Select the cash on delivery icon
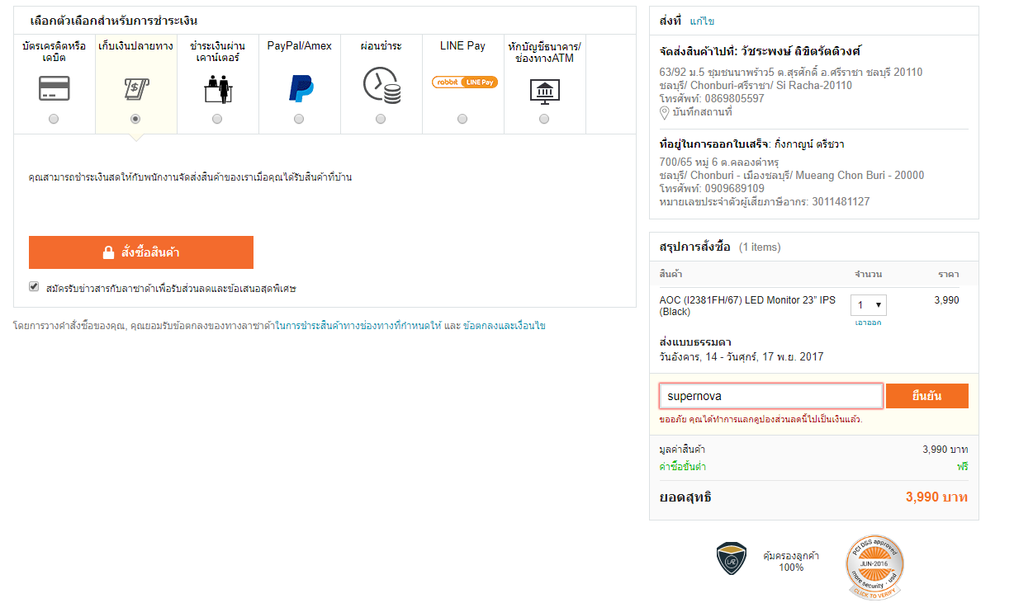The image size is (1033, 603). pyautogui.click(x=135, y=88)
